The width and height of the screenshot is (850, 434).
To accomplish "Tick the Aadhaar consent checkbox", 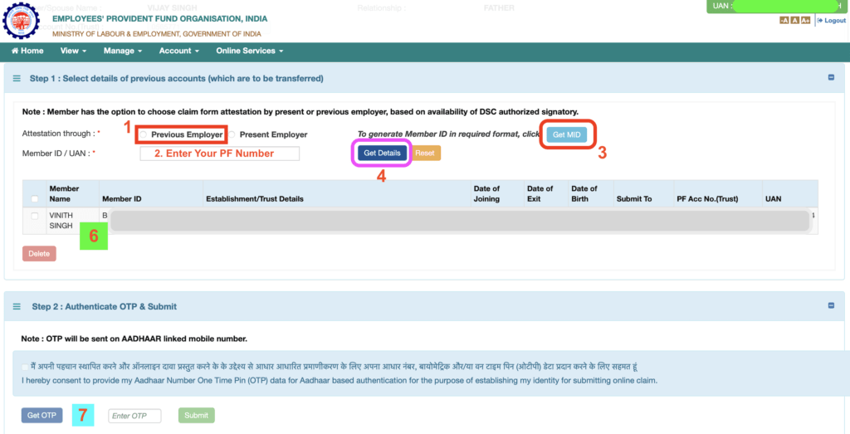I will (25, 367).
